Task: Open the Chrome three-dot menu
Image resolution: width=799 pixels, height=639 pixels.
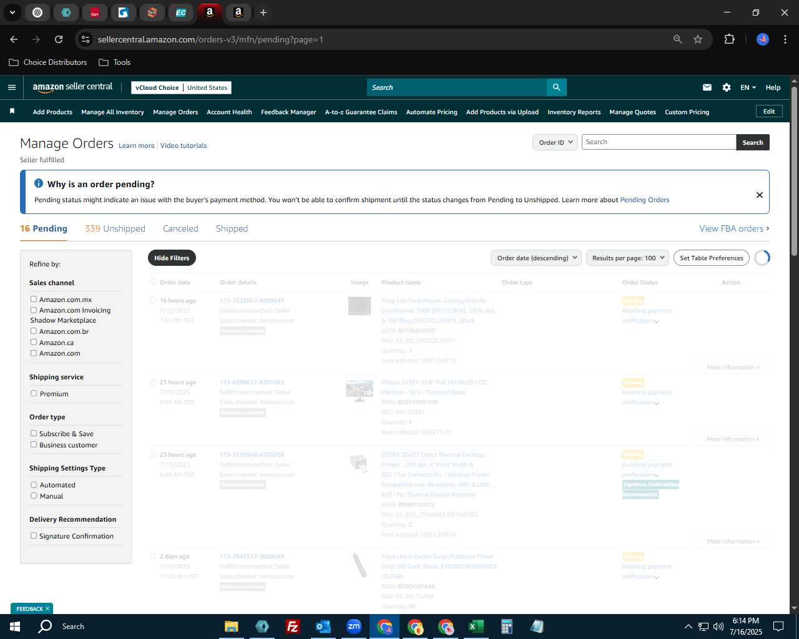Action: coord(784,39)
